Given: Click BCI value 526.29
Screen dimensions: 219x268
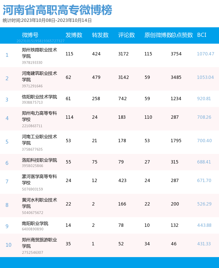Looking at the screenshot, I should (x=204, y=204).
